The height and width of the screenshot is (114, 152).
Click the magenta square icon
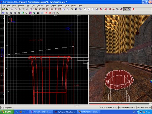(30, 13)
